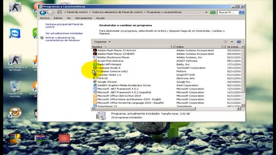
Task: Click the Back navigation arrow button
Action: tap(43, 12)
